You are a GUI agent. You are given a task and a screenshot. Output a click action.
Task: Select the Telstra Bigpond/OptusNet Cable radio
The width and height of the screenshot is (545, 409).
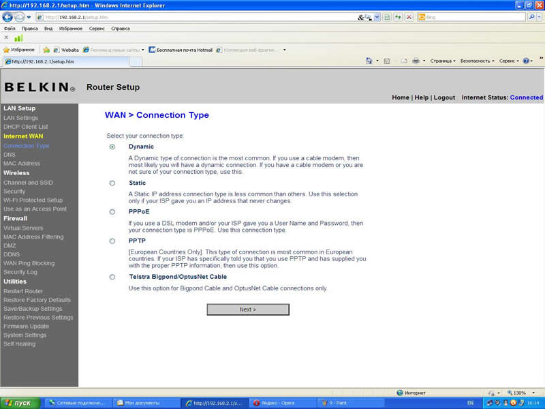112,277
